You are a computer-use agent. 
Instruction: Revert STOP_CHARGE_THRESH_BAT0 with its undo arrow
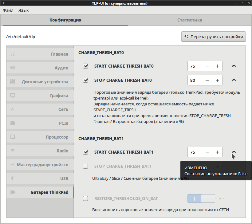pyautogui.click(x=234, y=80)
